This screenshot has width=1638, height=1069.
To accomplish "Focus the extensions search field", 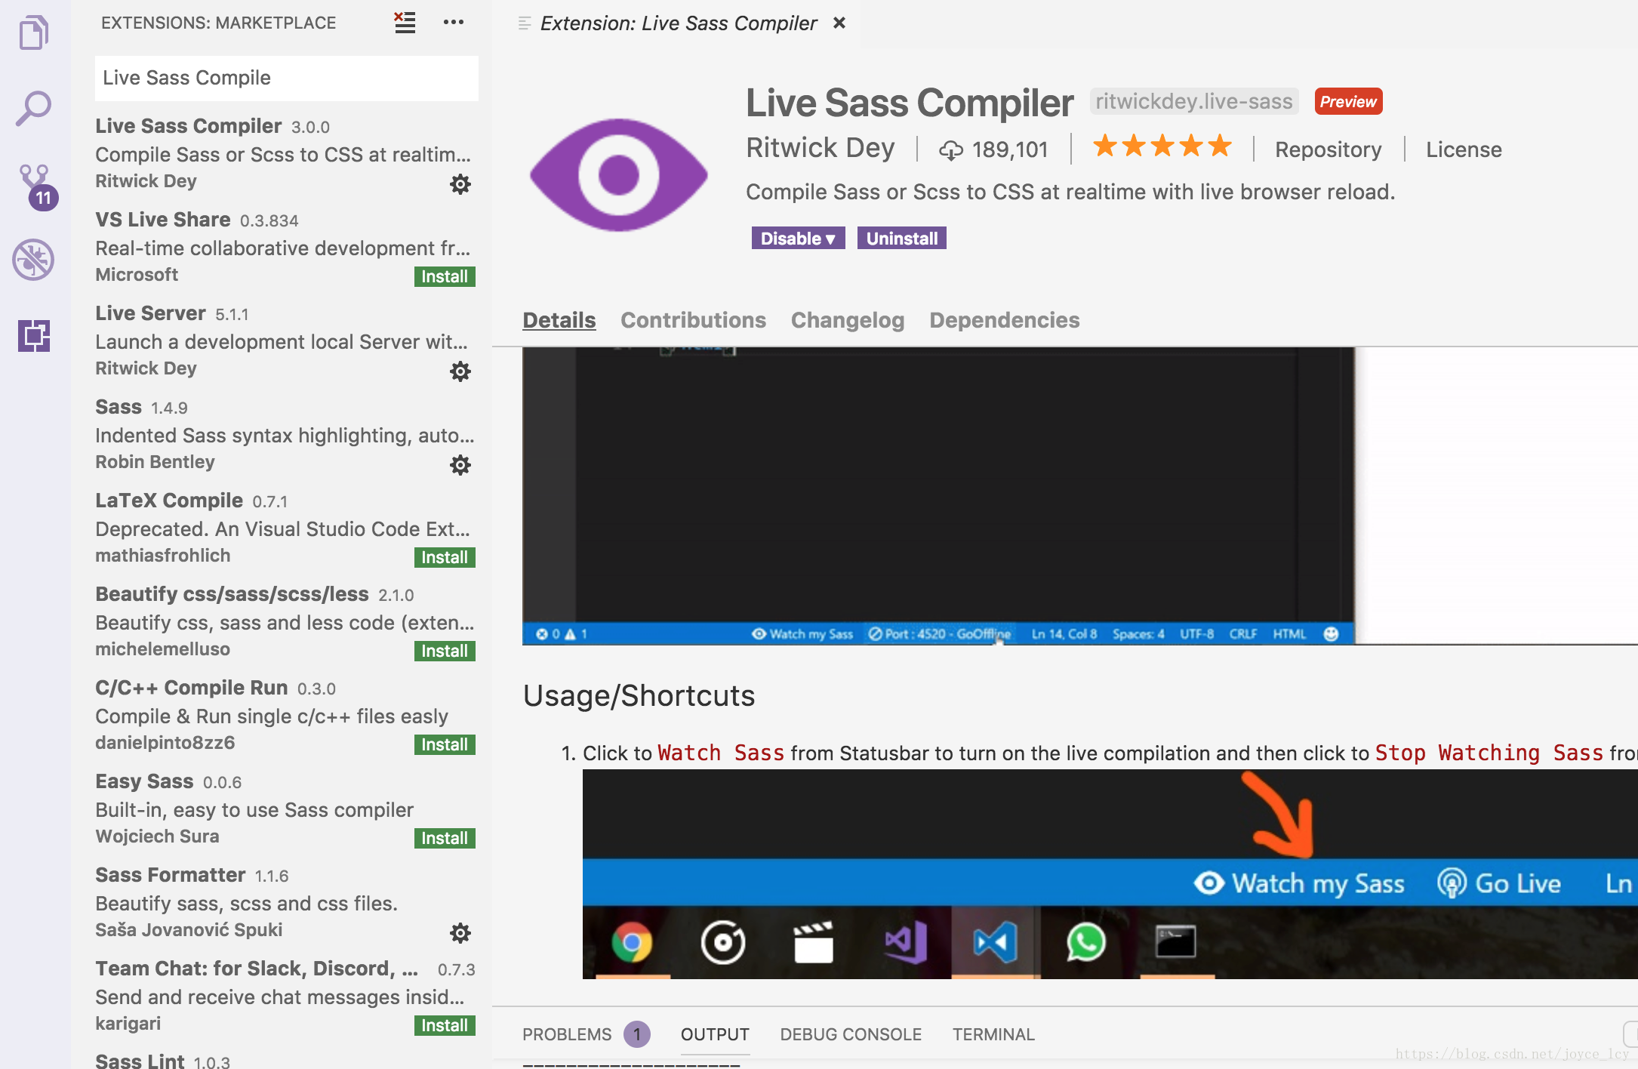I will [286, 78].
